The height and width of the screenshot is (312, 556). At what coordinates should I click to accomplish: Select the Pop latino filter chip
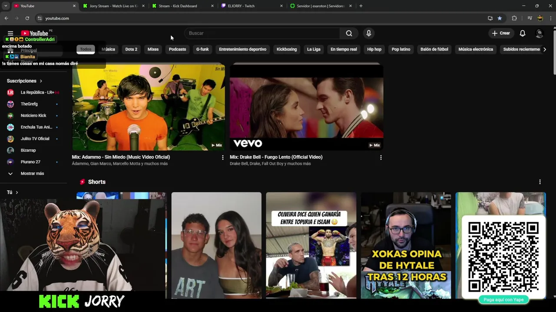pos(401,49)
